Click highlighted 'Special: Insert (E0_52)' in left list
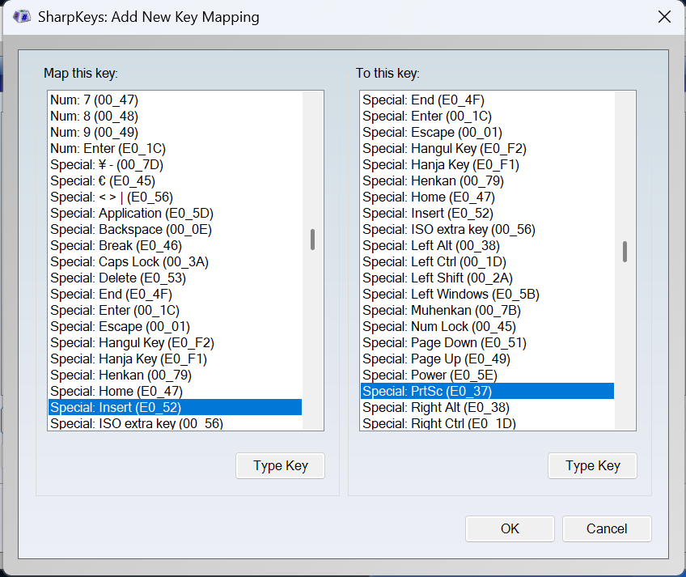686x577 pixels. tap(175, 407)
